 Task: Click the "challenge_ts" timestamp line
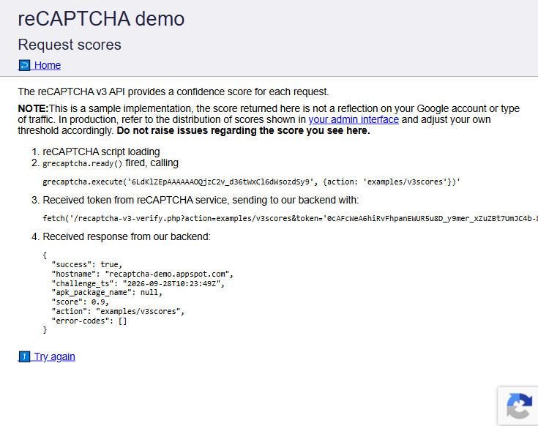pyautogui.click(x=138, y=284)
